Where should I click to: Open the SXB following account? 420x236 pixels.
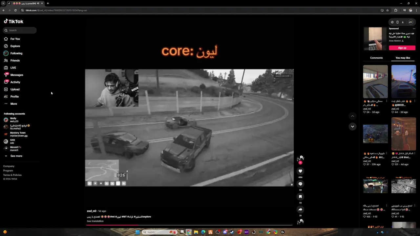(x=9, y=141)
